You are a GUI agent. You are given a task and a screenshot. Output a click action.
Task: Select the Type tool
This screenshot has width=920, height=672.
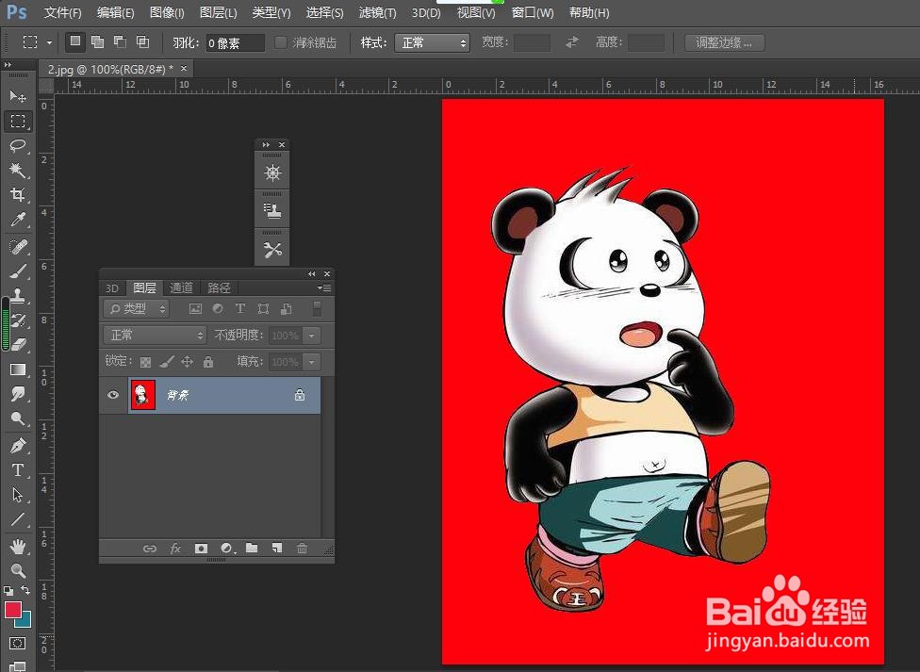tap(18, 470)
